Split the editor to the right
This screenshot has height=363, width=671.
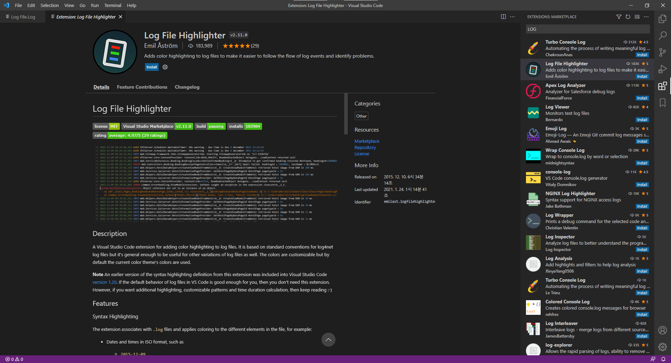[503, 17]
